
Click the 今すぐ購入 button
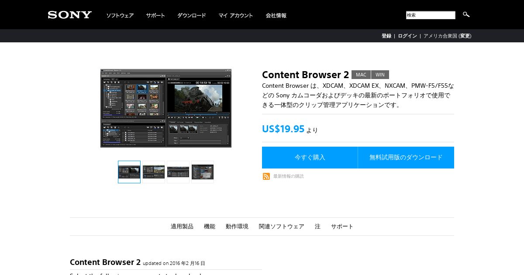[x=310, y=158]
